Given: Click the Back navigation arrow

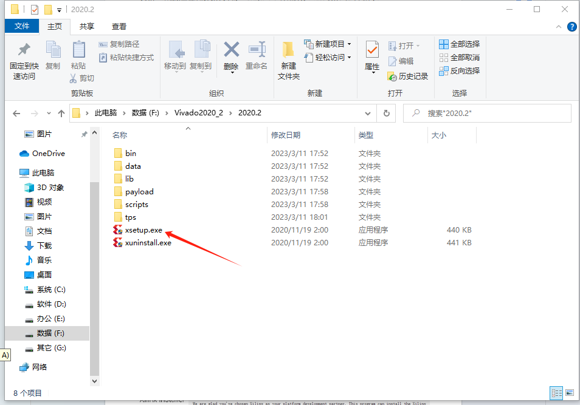Looking at the screenshot, I should pos(16,114).
